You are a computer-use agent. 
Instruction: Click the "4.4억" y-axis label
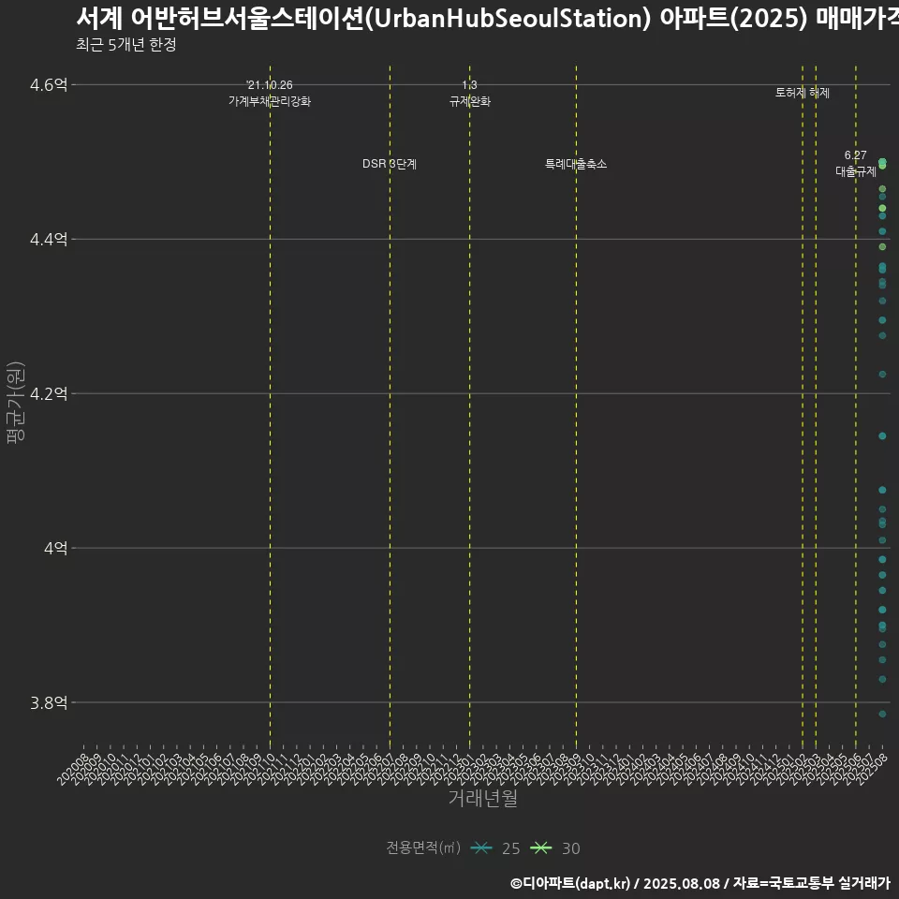click(49, 239)
